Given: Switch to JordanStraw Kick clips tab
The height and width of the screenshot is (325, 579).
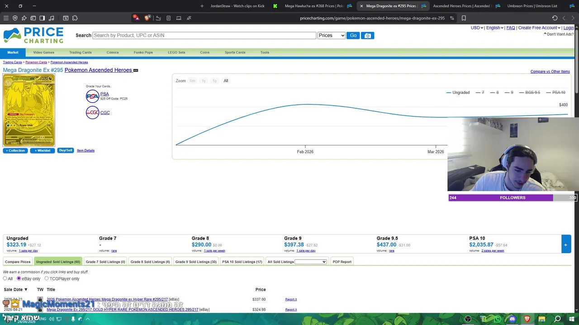Looking at the screenshot, I should (x=237, y=6).
